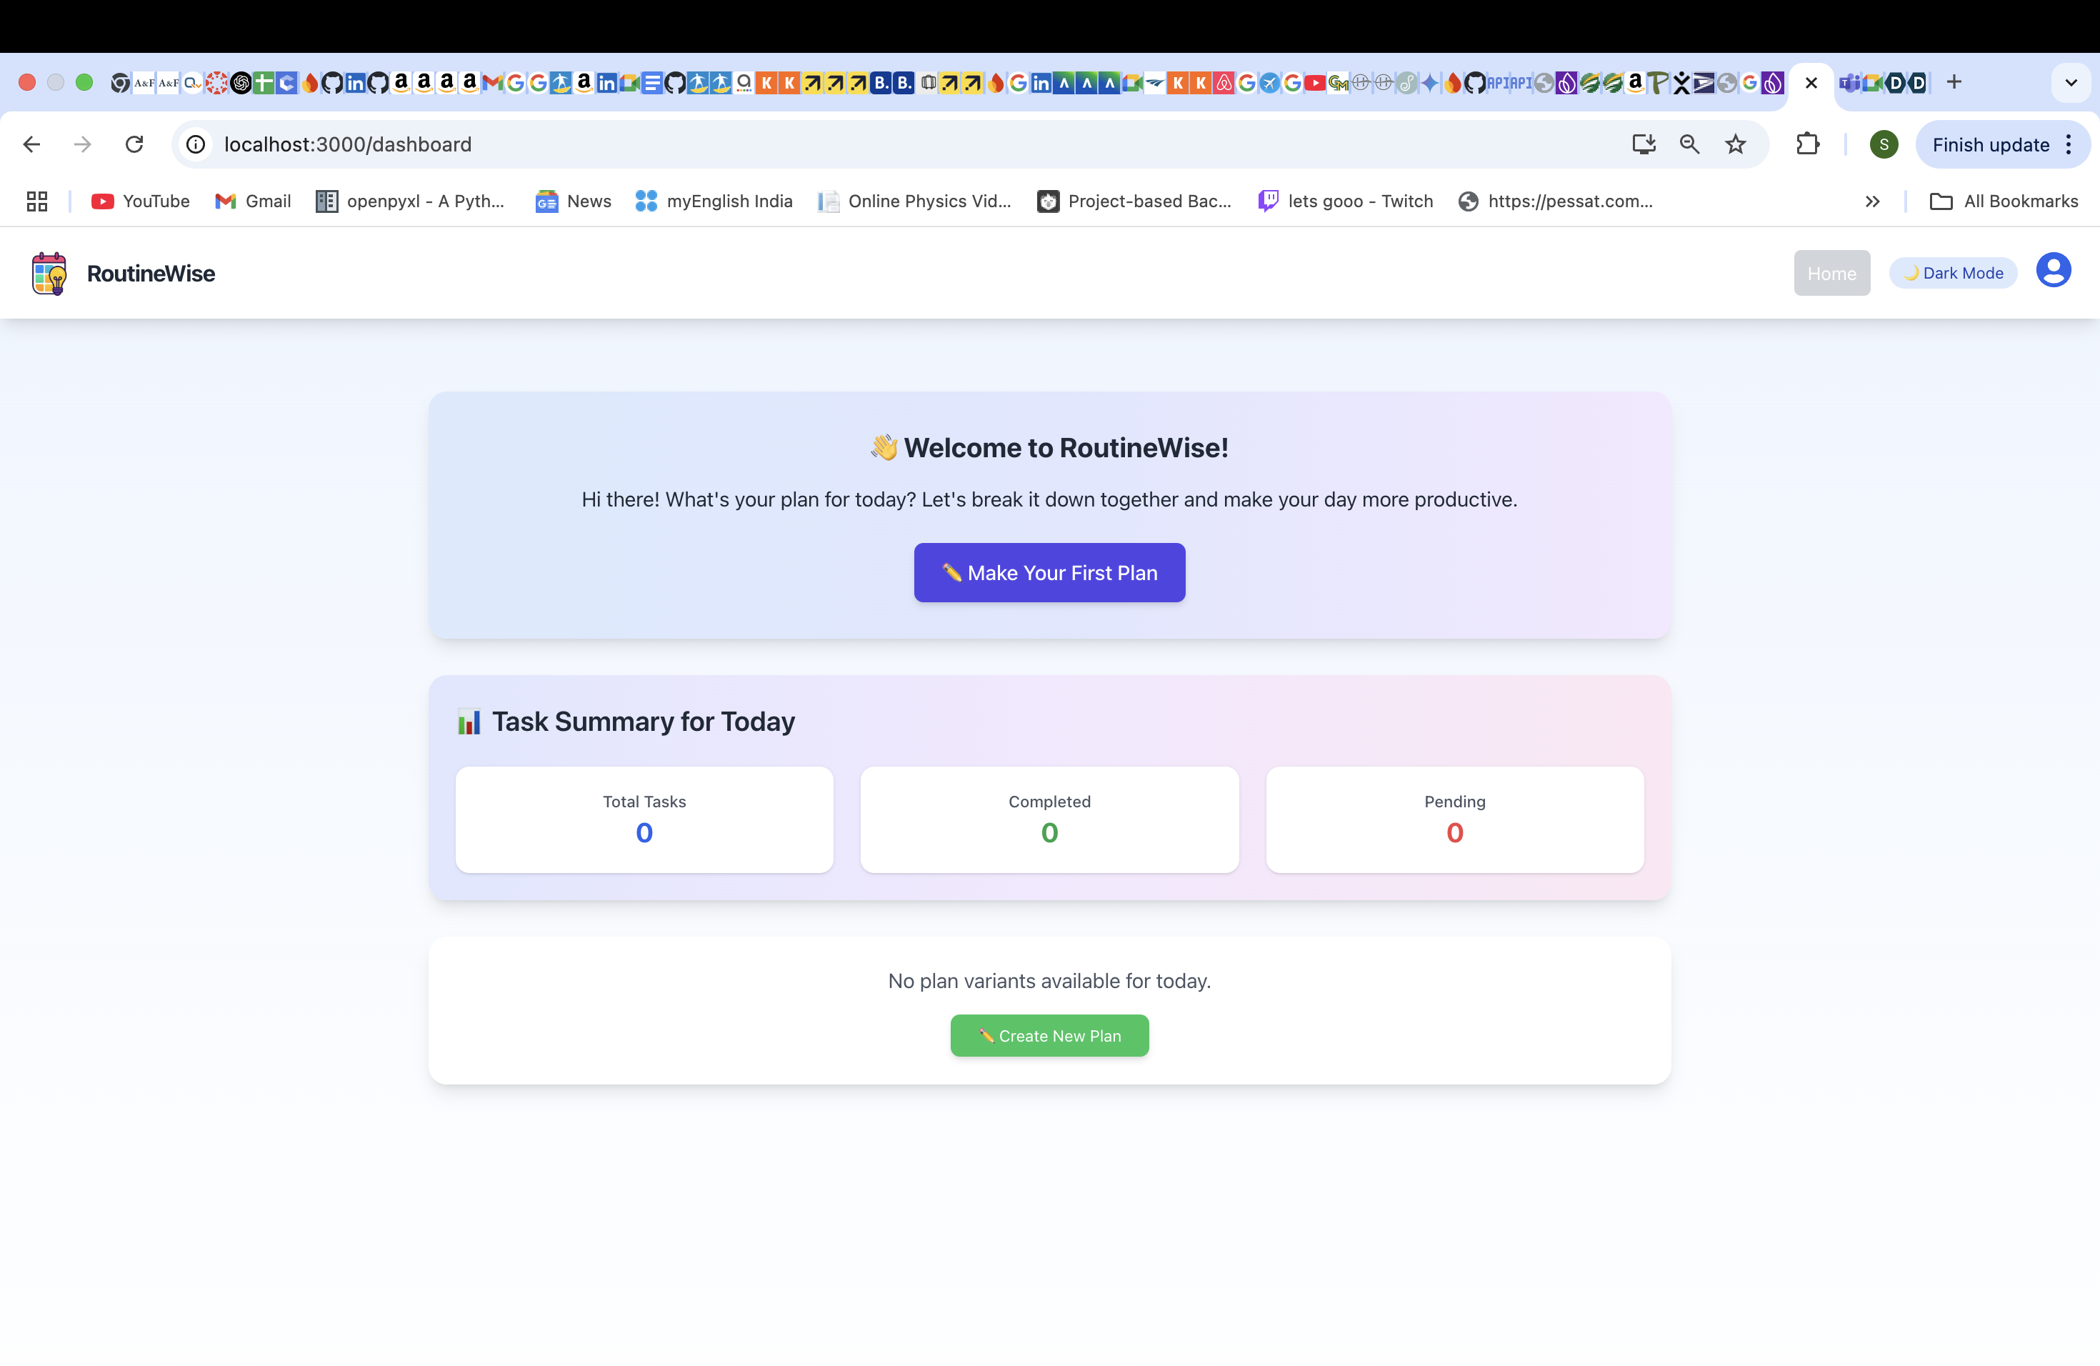Click the RoutineWise logo icon
The width and height of the screenshot is (2100, 1366).
49,274
